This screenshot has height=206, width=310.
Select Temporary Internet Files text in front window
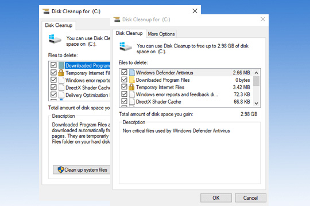(x=160, y=87)
